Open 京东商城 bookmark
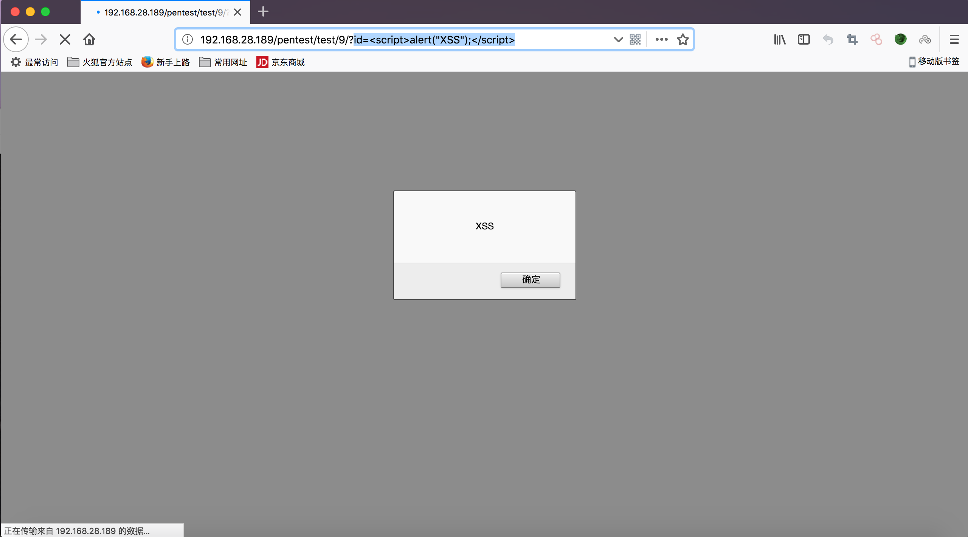This screenshot has width=968, height=537. click(281, 62)
